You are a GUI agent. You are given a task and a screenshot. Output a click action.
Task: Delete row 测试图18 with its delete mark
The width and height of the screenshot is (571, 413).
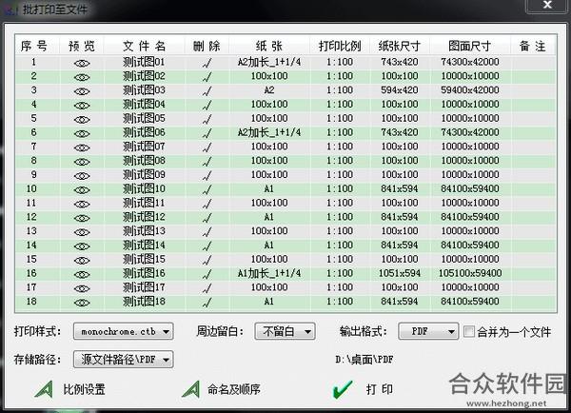click(x=207, y=303)
